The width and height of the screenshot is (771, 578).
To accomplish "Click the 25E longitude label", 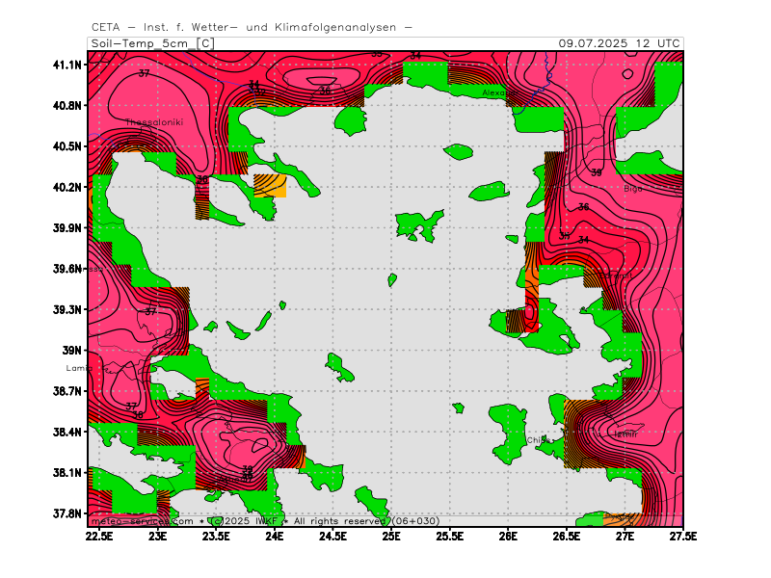I will tap(391, 537).
